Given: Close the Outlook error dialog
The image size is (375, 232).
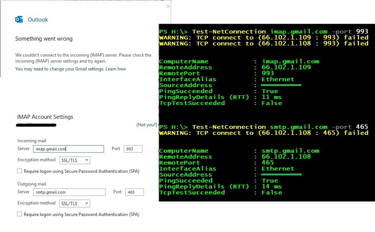Looking at the screenshot, I should (x=168, y=6).
